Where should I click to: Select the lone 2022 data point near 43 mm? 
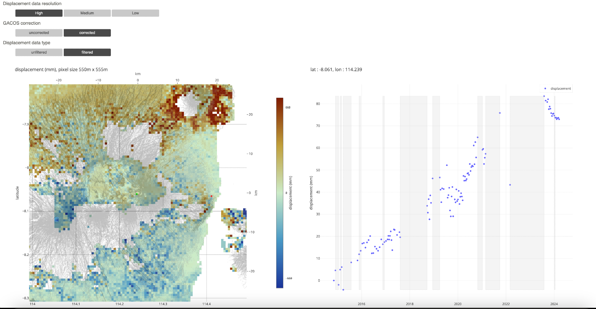[x=510, y=185]
